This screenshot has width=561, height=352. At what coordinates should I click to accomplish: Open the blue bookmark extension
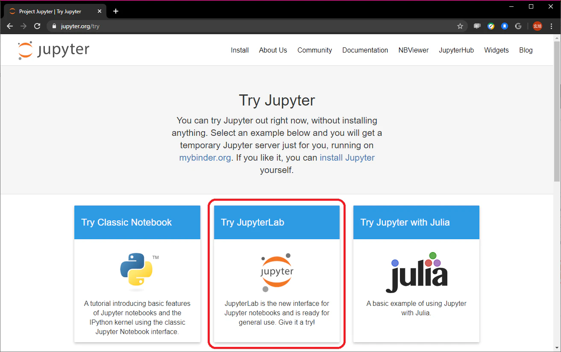tap(505, 26)
